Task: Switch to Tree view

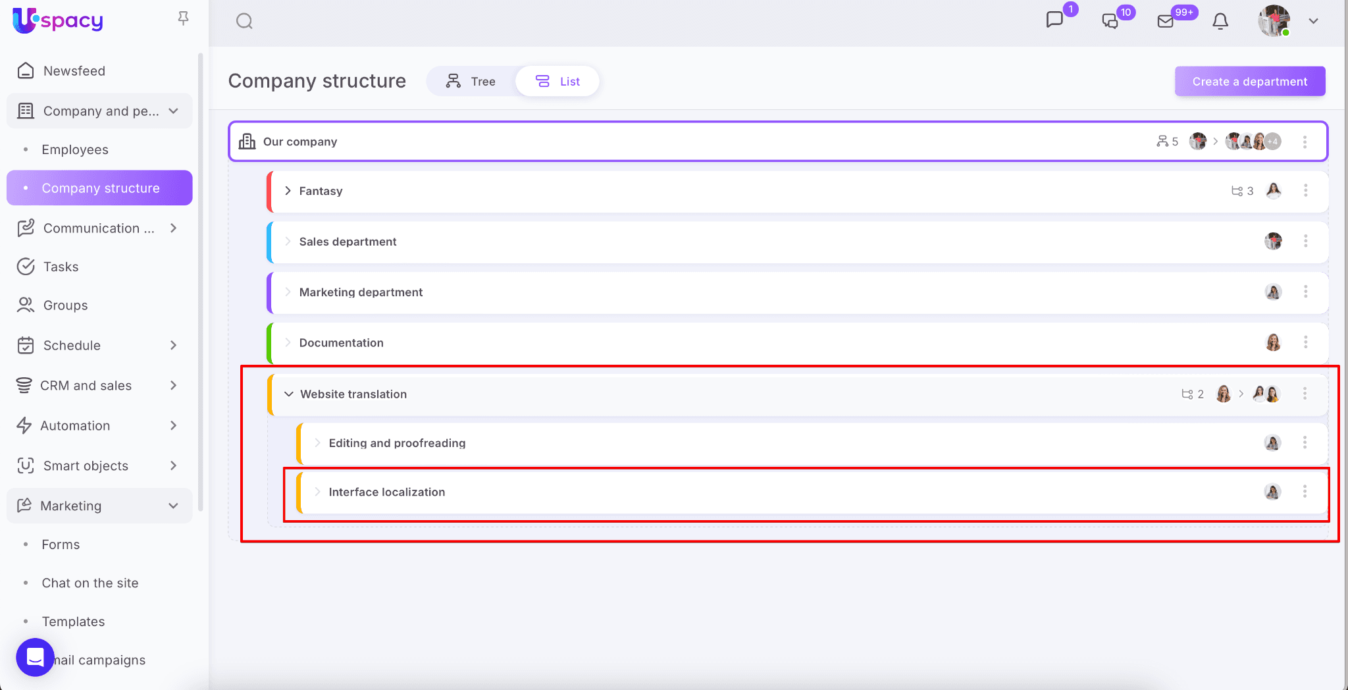Action: pyautogui.click(x=471, y=82)
